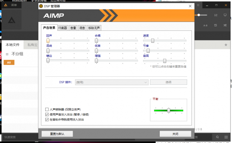The height and width of the screenshot is (143, 232).
Task: Click the 节奏 slider handle
Action: coord(148,51)
